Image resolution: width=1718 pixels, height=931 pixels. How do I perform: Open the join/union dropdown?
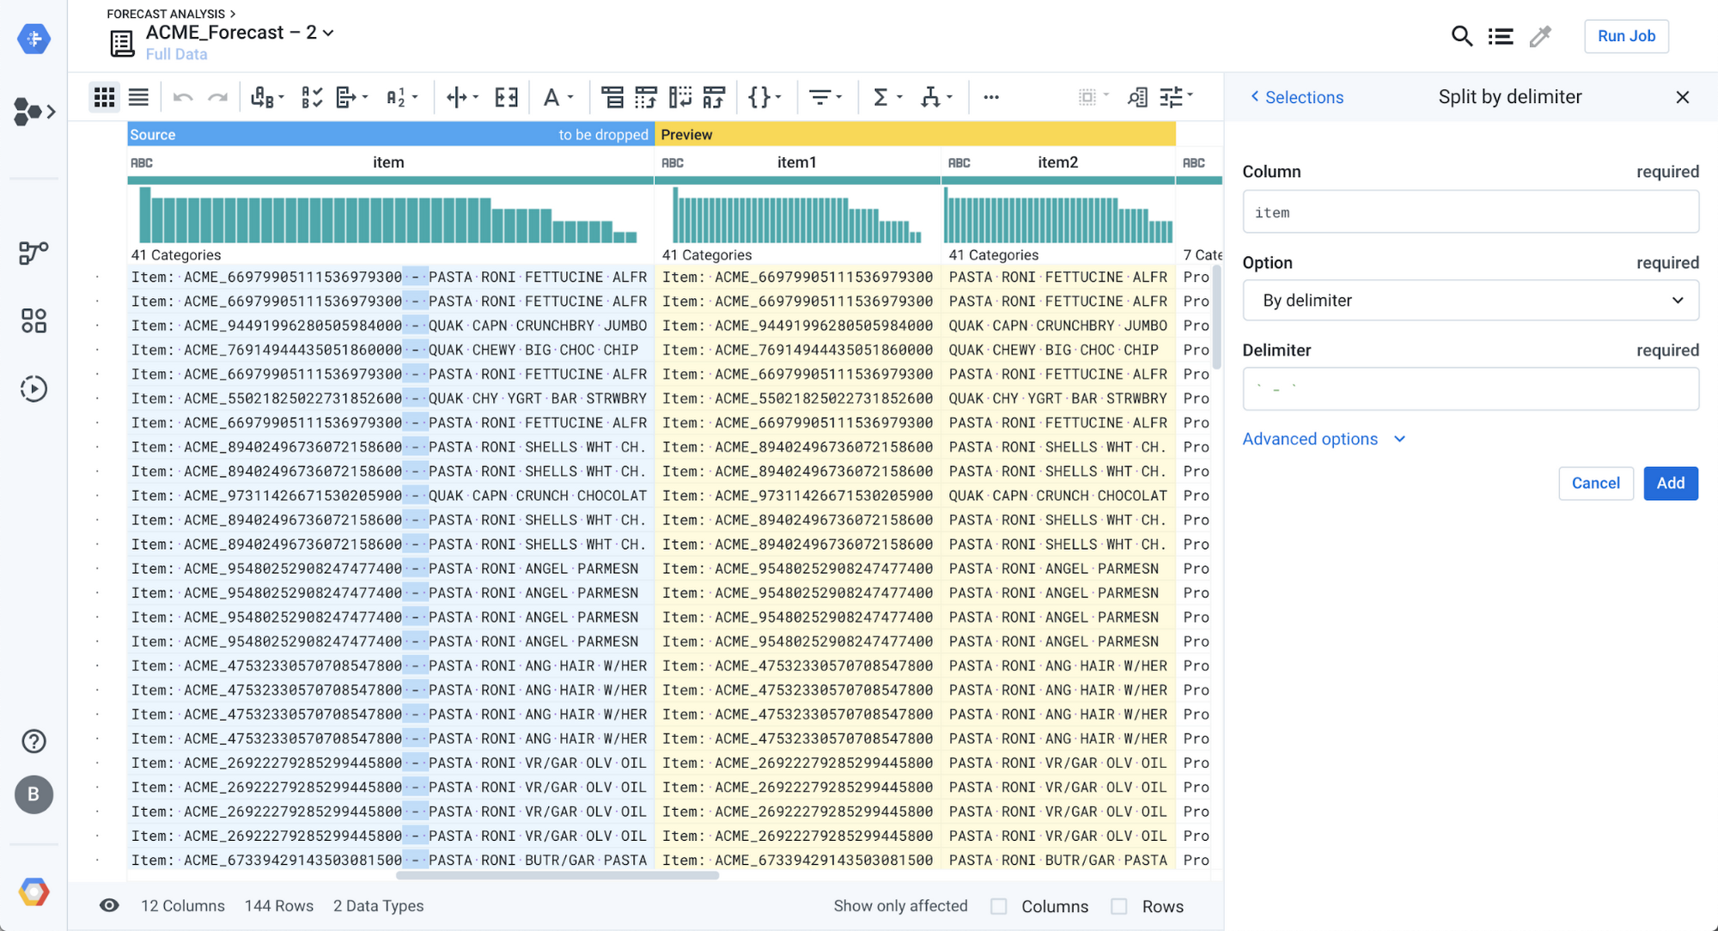pos(936,97)
